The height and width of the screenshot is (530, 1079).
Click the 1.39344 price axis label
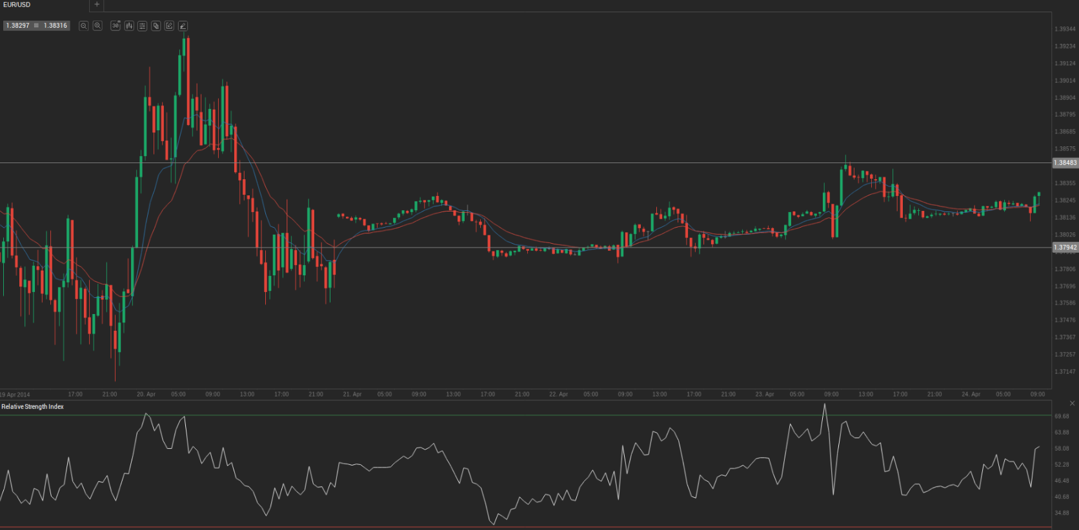click(x=1065, y=29)
